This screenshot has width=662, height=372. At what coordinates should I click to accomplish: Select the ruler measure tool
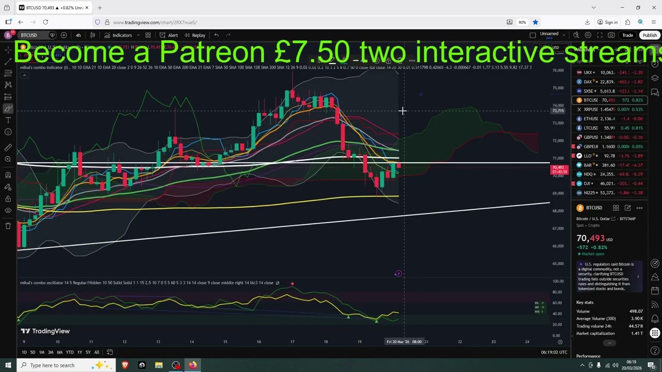tap(8, 148)
